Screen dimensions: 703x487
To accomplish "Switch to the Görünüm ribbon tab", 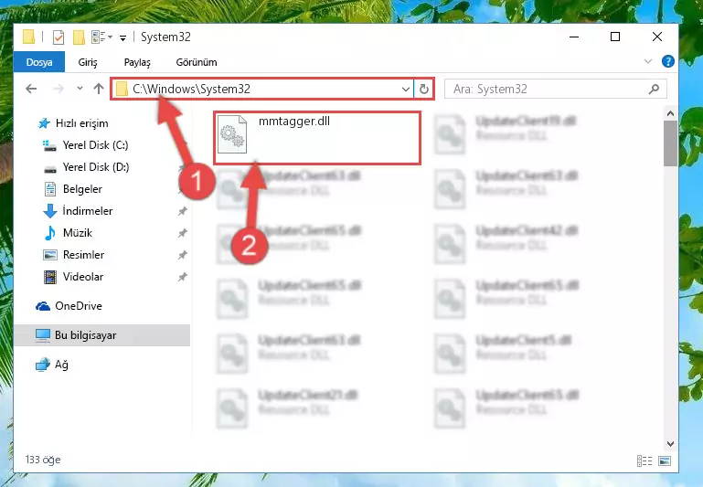I will tap(197, 62).
